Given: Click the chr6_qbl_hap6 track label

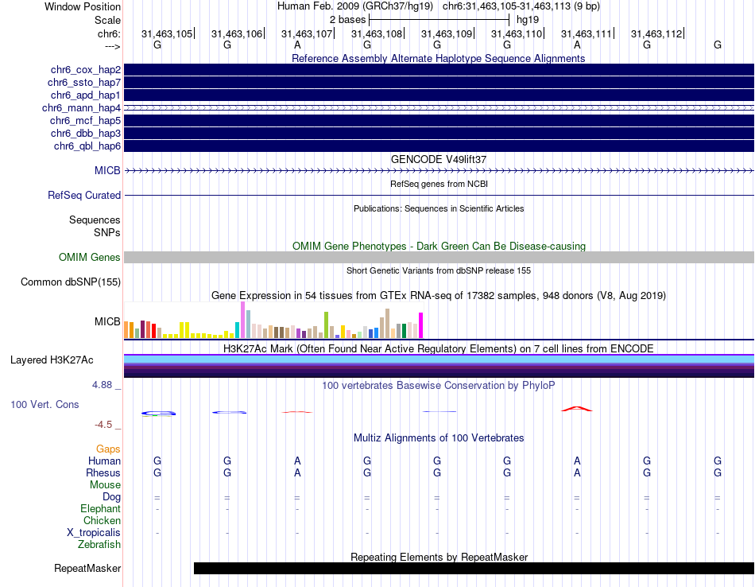Looking at the screenshot, I should tap(87, 146).
